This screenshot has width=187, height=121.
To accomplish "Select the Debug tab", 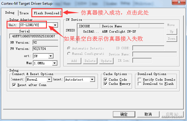I will tap(10, 12).
